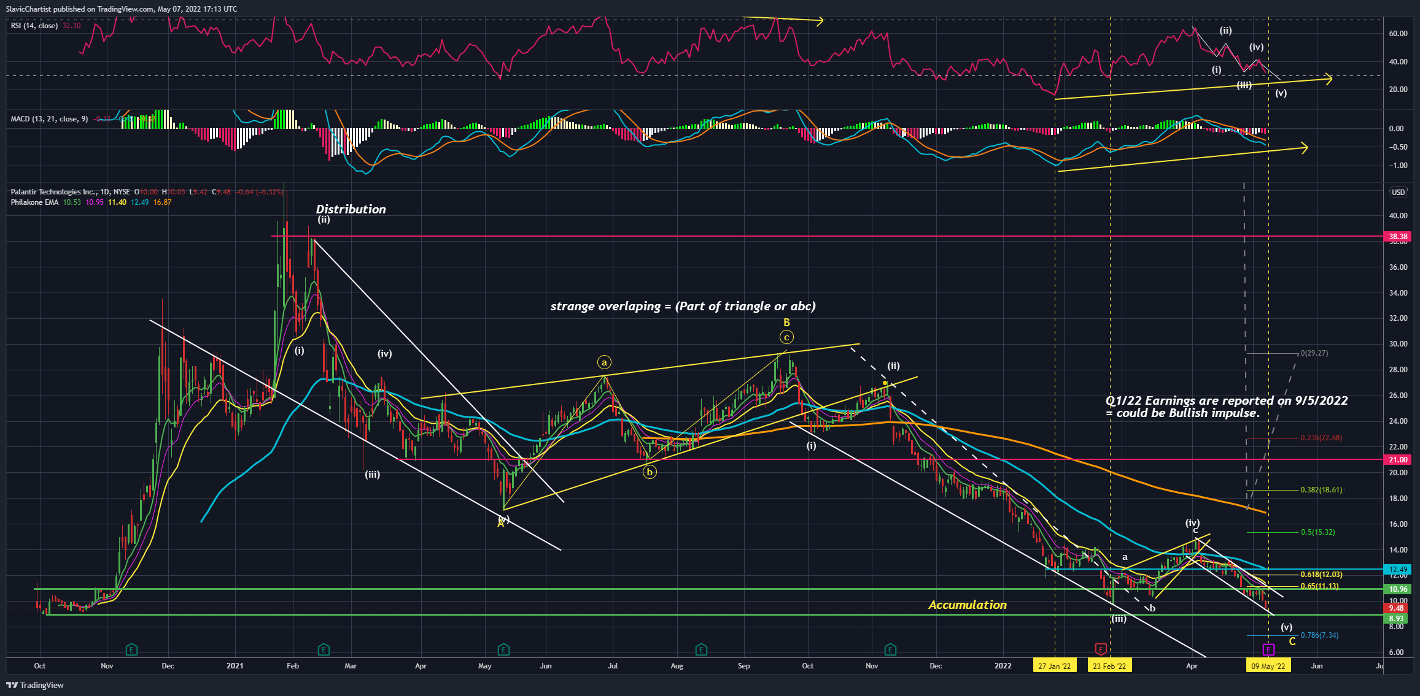Click the 10.96 green price label
The width and height of the screenshot is (1420, 696).
coord(1398,589)
